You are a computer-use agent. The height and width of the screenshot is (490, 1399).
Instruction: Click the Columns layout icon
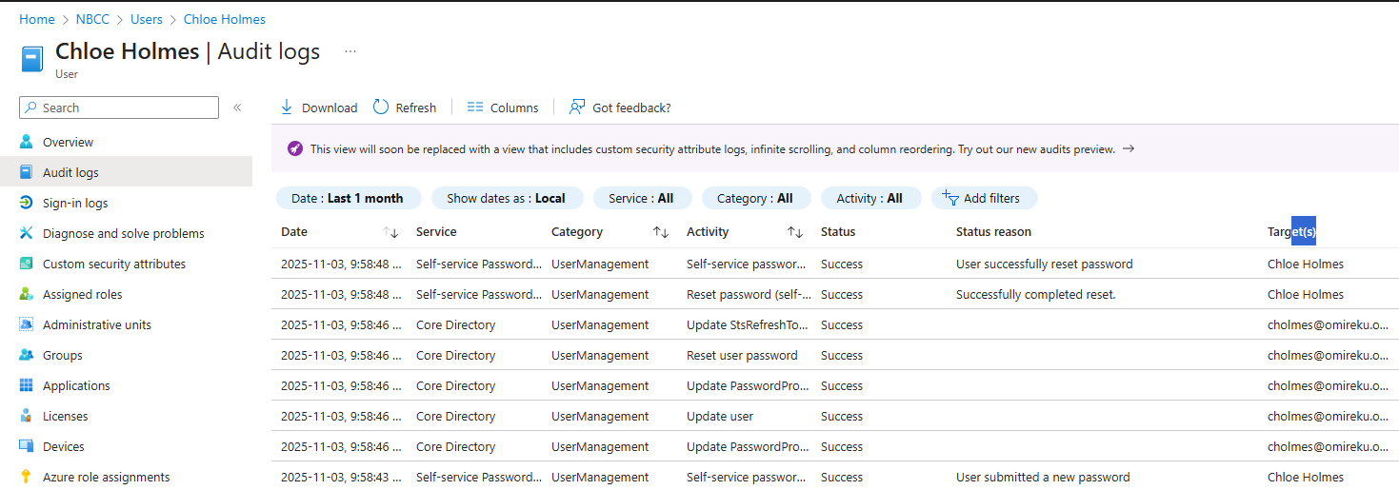click(x=475, y=108)
